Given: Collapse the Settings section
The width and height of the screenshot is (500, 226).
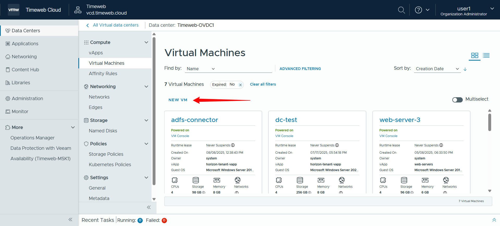Looking at the screenshot, I should (146, 178).
